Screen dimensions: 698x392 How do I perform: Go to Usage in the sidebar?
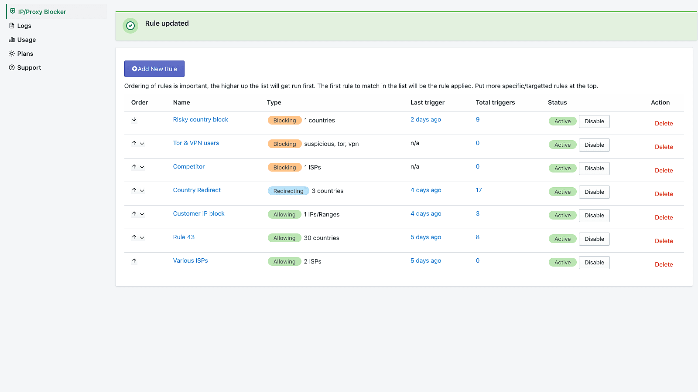click(x=26, y=40)
